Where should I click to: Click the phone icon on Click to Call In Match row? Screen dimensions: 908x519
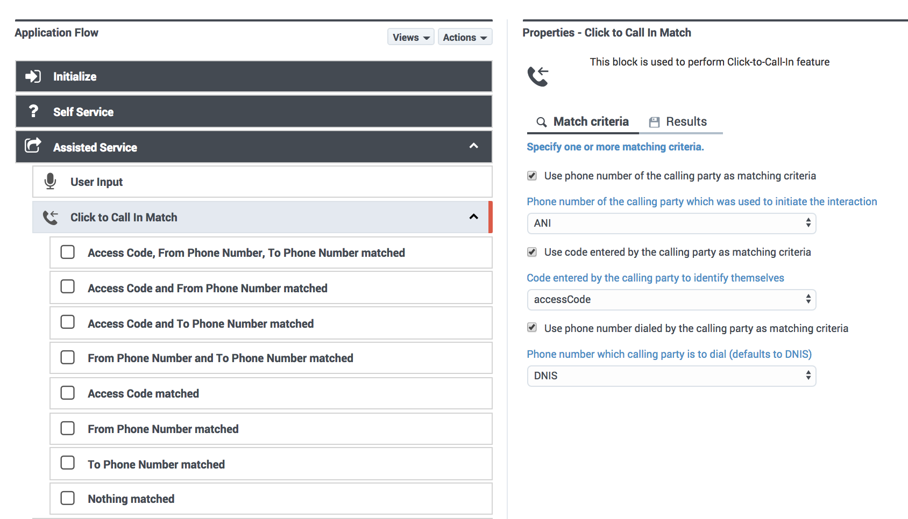(x=51, y=217)
